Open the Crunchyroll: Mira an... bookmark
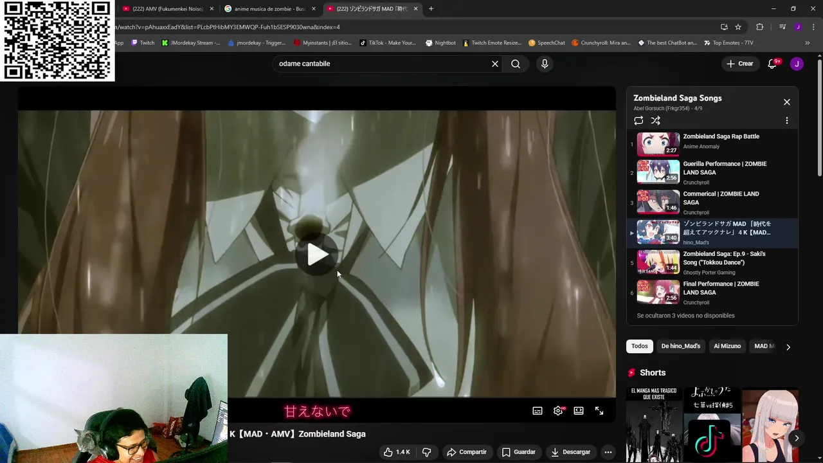The height and width of the screenshot is (463, 823). (601, 43)
